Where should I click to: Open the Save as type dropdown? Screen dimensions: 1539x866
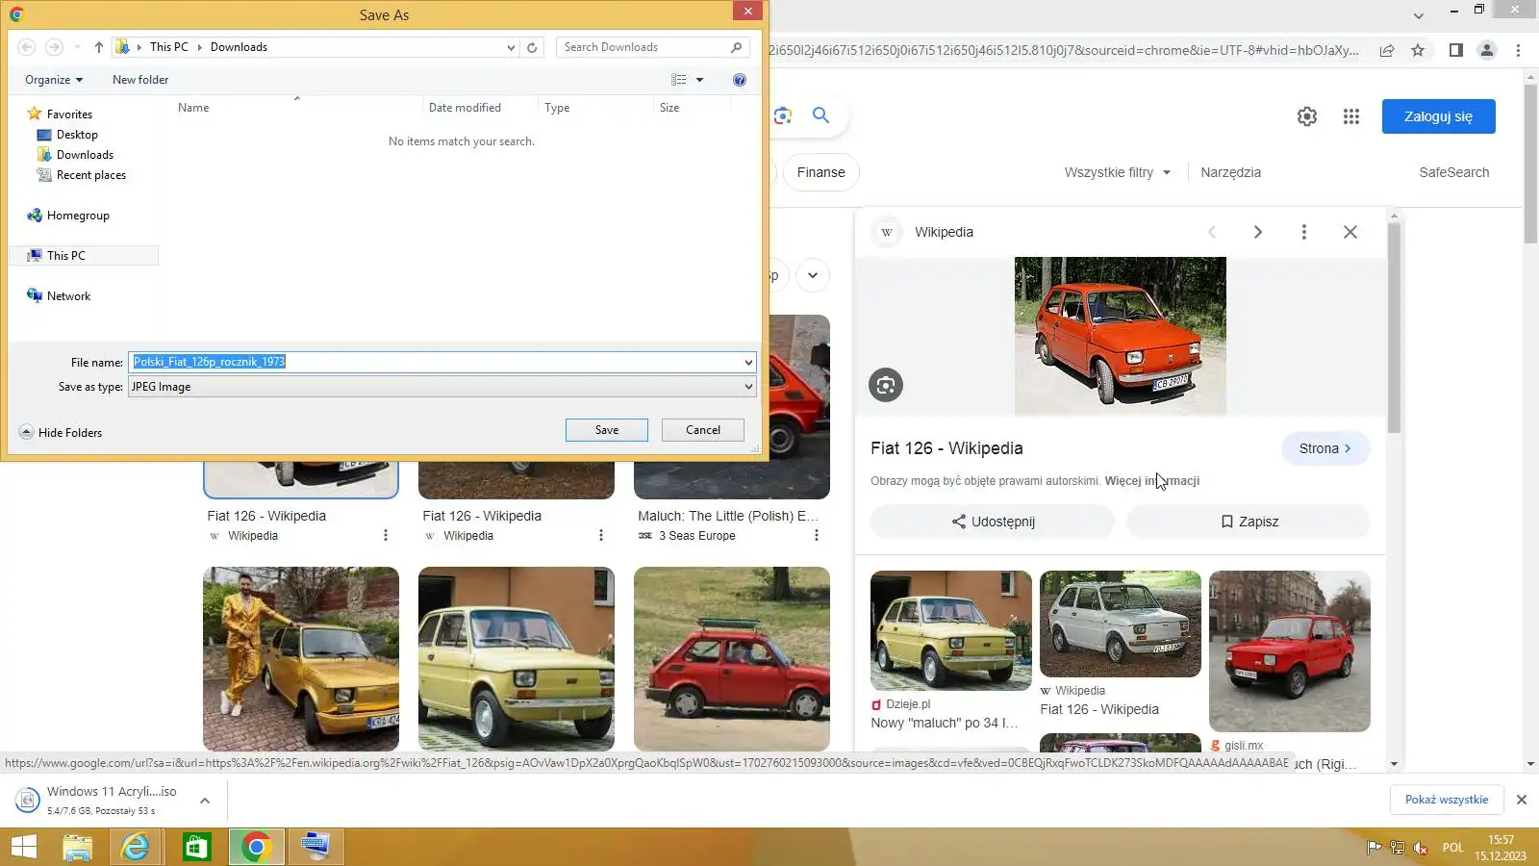pos(748,387)
